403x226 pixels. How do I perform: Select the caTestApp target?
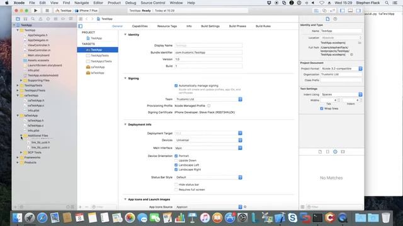coord(98,67)
